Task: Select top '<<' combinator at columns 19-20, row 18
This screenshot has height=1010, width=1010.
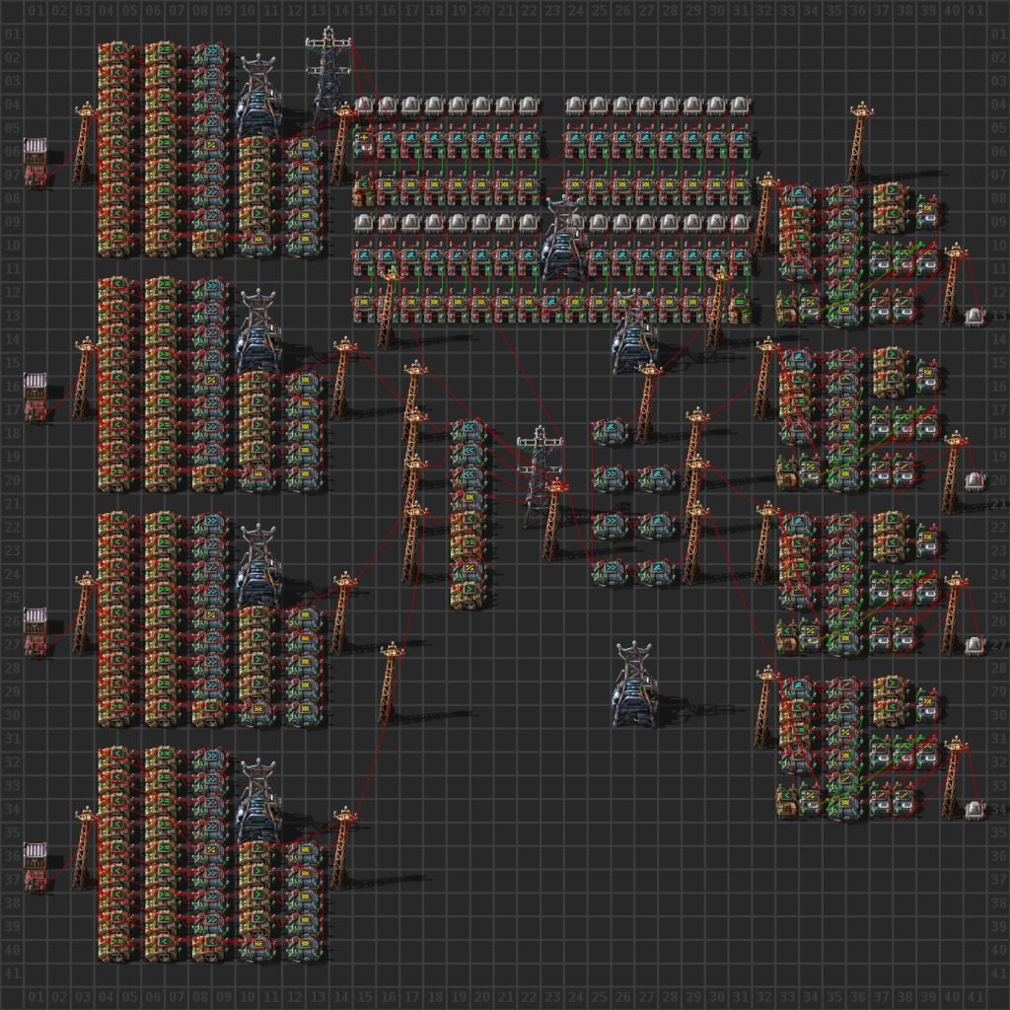Action: (x=469, y=429)
